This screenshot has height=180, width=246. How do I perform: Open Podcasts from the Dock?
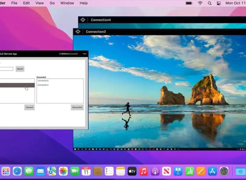[155, 171]
